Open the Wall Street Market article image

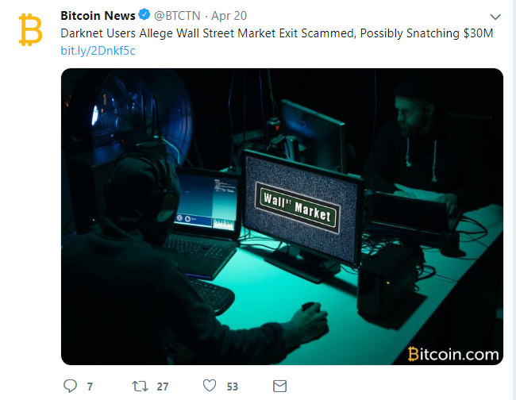click(282, 217)
